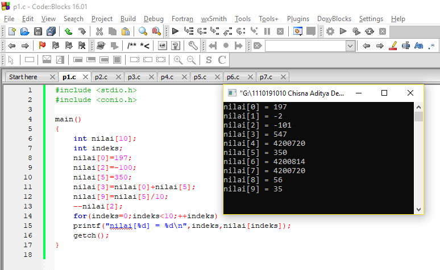Insert doxygen line comment icon
This screenshot has height=270, width=440.
pos(145,45)
